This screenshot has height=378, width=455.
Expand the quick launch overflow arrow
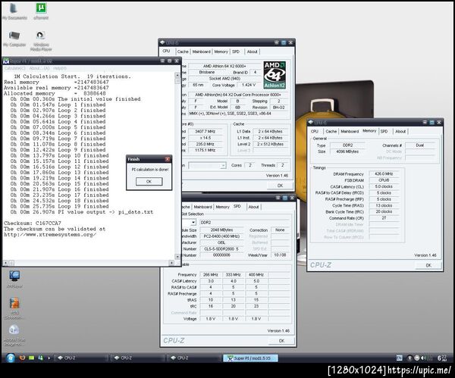[49, 358]
